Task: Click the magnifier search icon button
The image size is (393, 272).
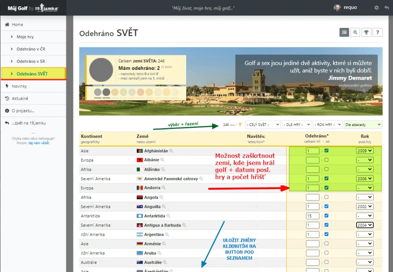Action: 355,32
